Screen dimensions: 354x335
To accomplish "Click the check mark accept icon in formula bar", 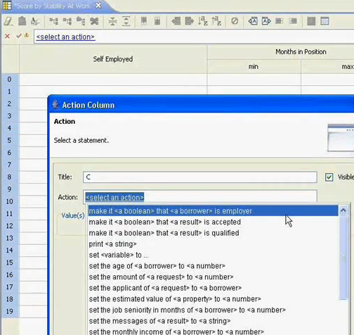I will [19, 36].
